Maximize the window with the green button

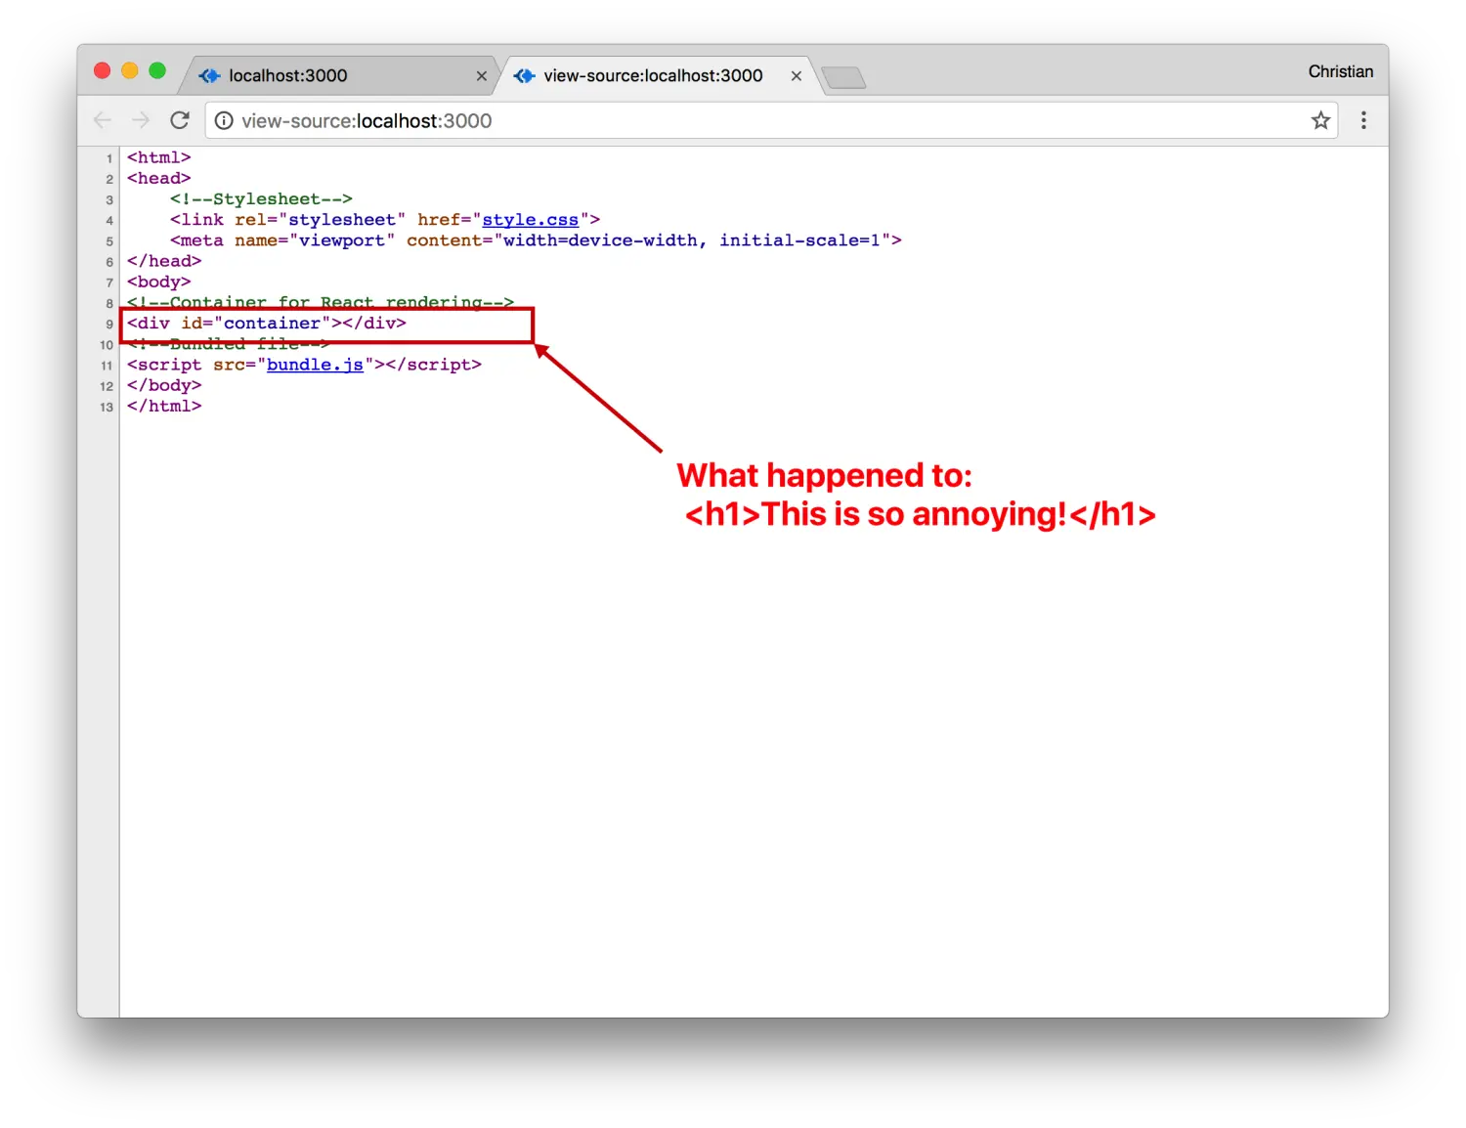pos(157,70)
